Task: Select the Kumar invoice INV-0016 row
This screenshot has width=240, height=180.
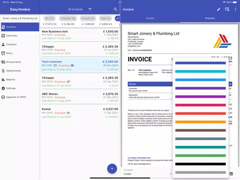Action: (x=80, y=113)
